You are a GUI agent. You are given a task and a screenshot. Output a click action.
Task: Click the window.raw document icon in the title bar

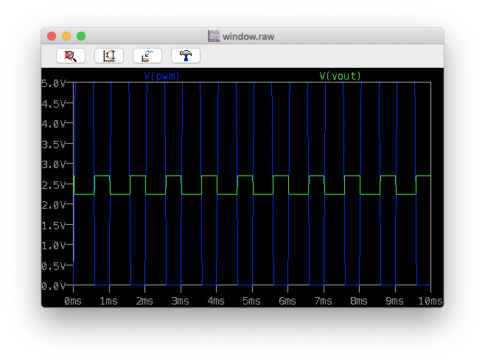click(x=214, y=35)
